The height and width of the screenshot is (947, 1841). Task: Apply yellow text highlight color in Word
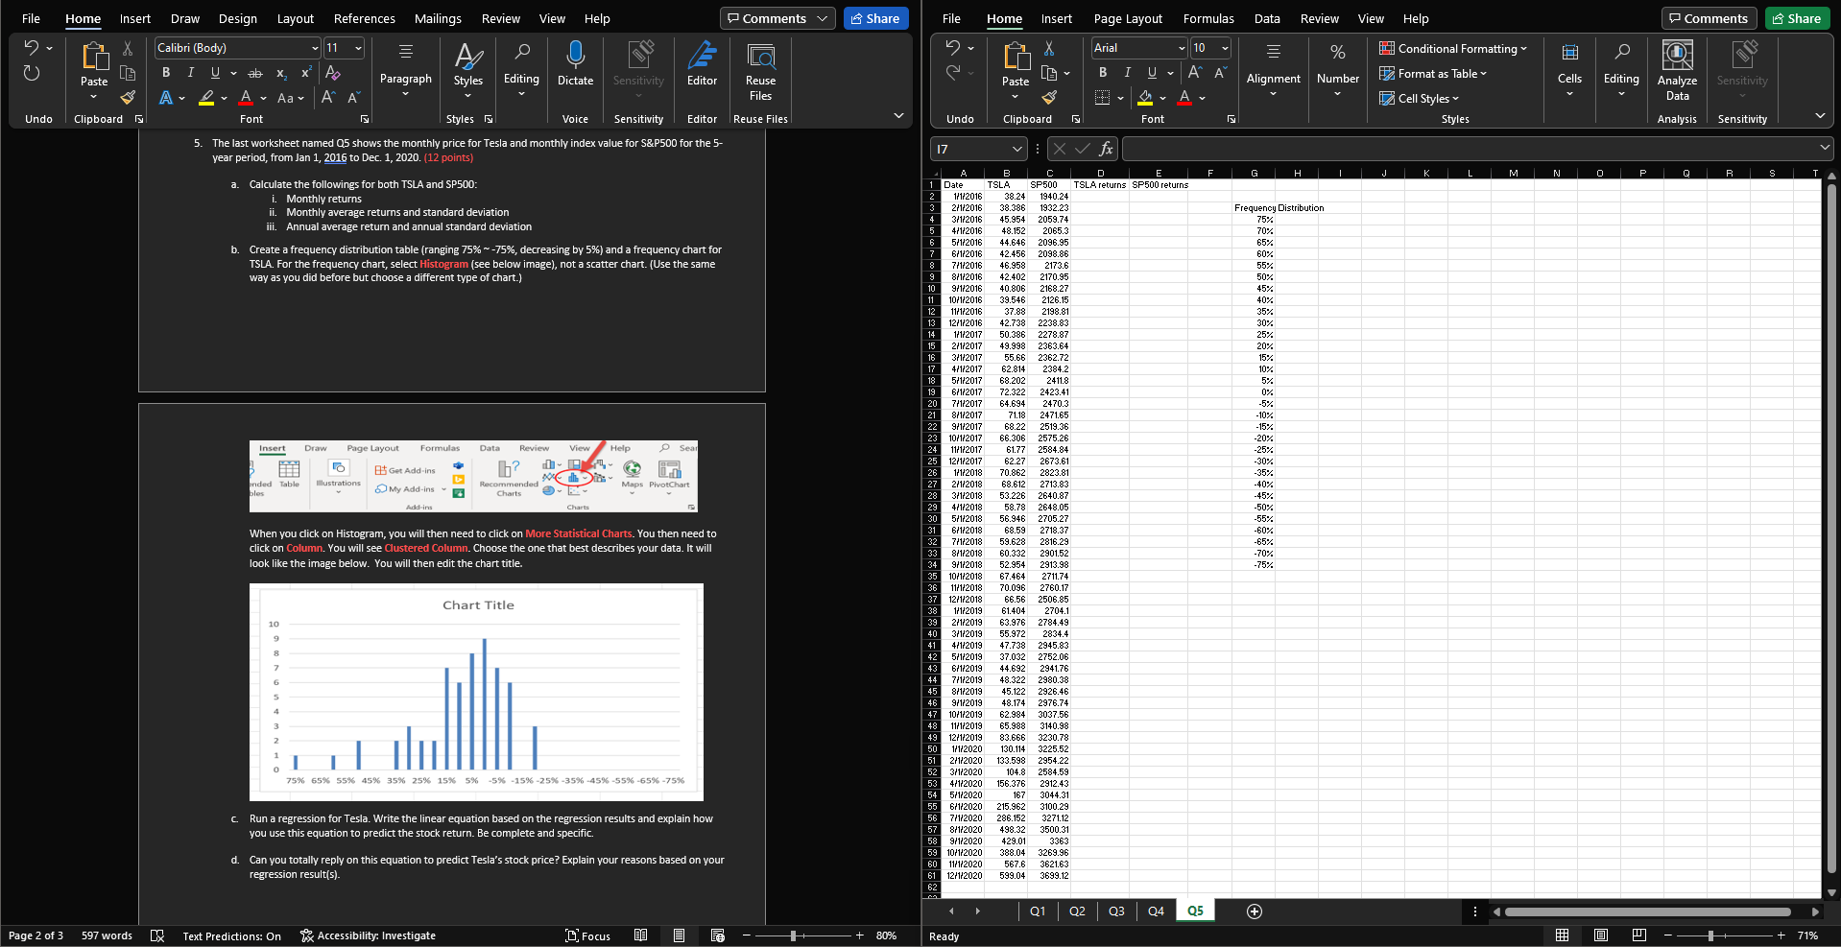206,98
